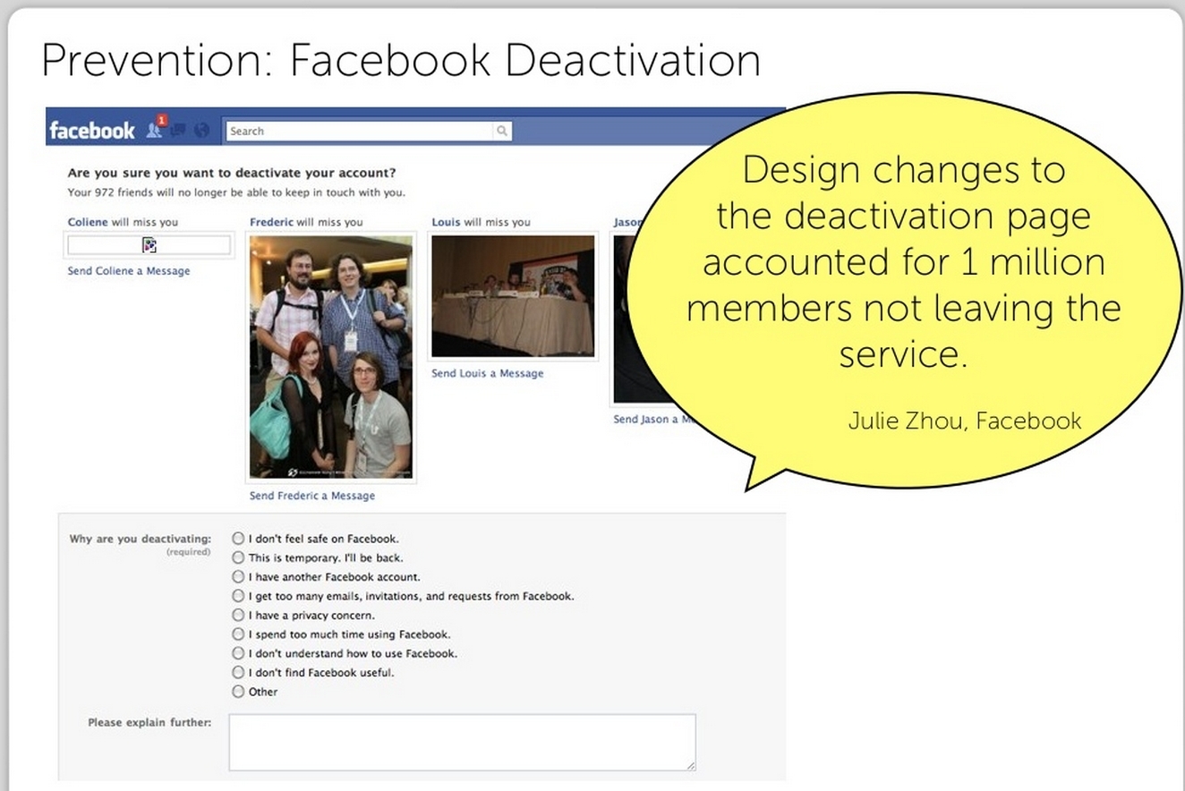Viewport: 1185px width, 791px height.
Task: Click Frederic's group photo thumbnail
Action: pos(331,357)
